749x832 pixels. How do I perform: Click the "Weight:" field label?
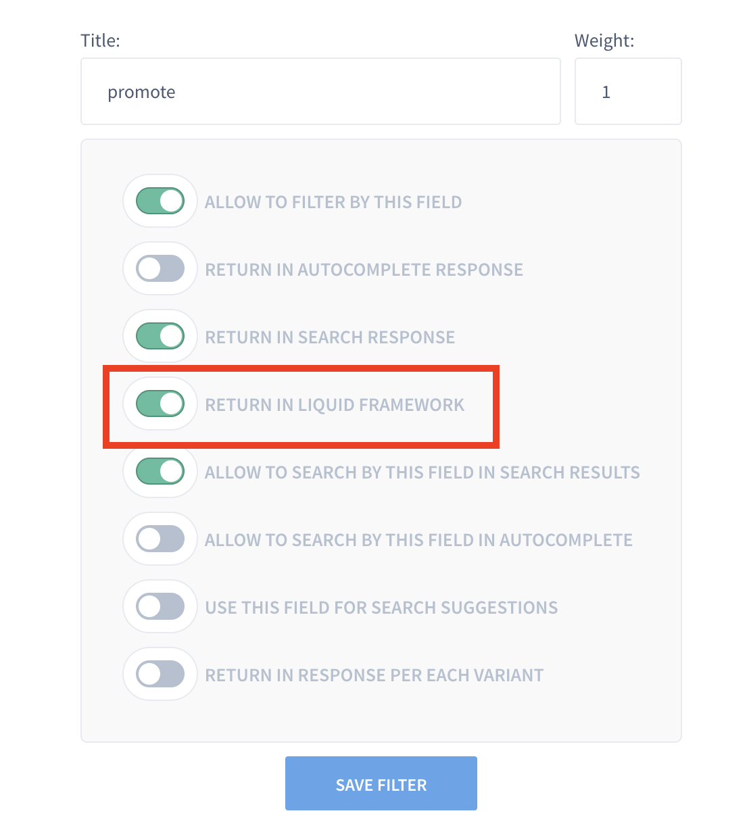604,41
